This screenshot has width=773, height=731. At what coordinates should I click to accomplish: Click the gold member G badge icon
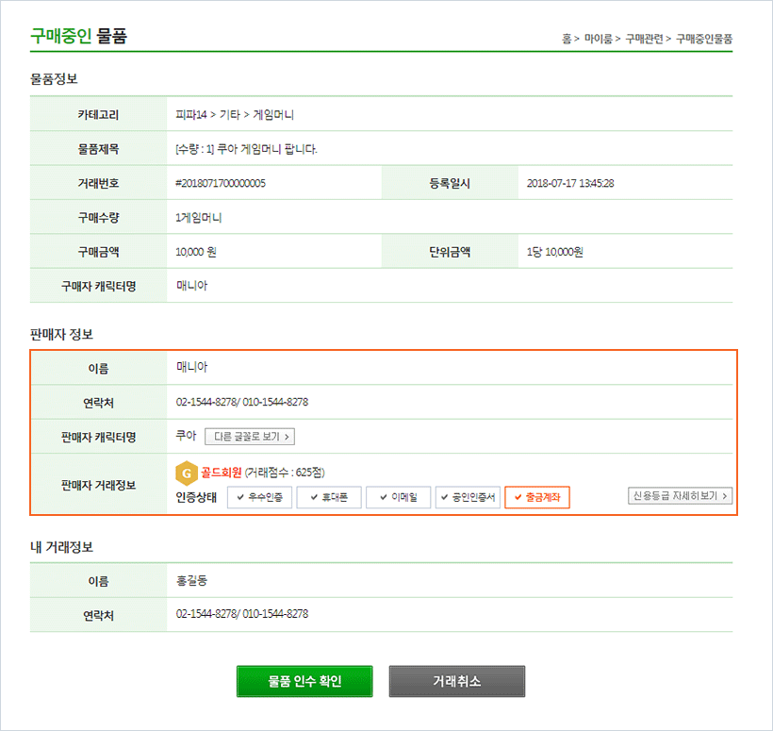[x=187, y=473]
